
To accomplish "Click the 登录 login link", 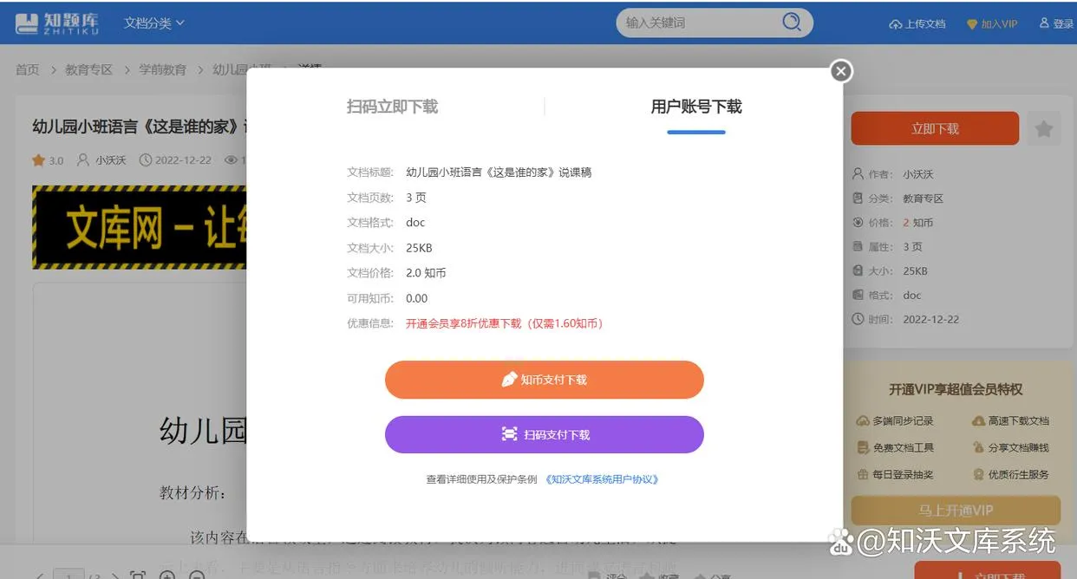I will coord(1056,24).
